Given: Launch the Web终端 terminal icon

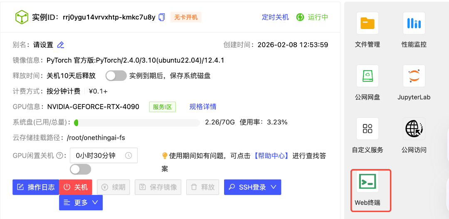Looking at the screenshot, I should point(368,181).
